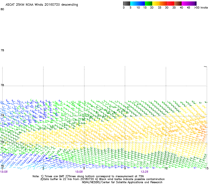The image size is (209, 184).
Task: Click the purple 13:26 pass time label
Action: coord(145,172)
